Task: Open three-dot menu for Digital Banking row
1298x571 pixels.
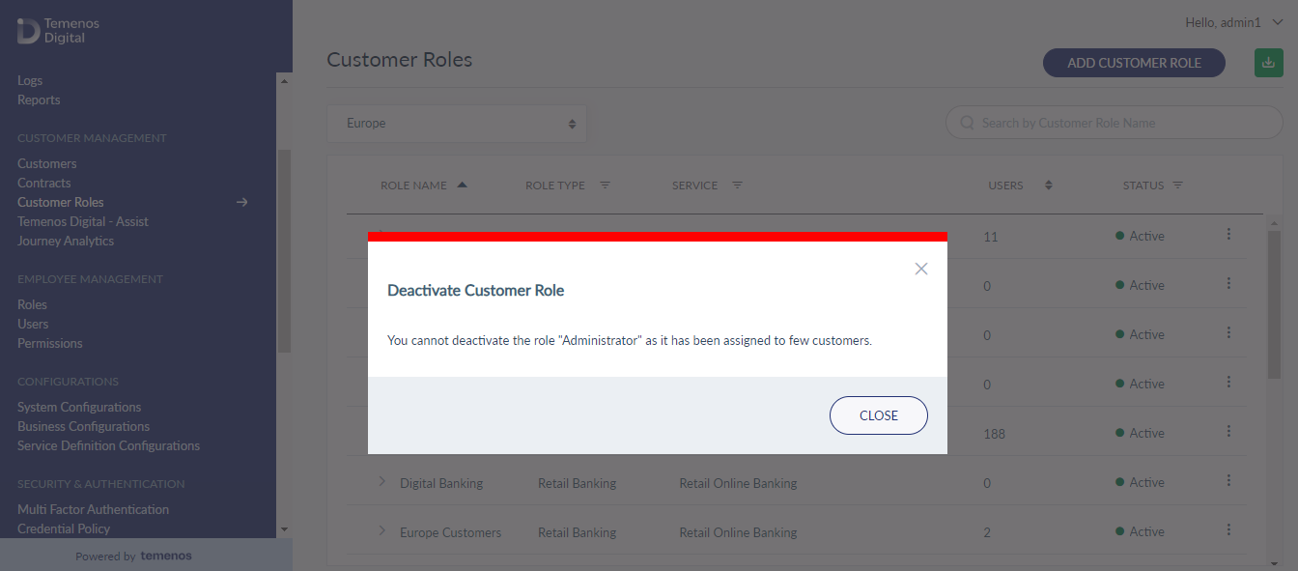Action: click(x=1228, y=480)
